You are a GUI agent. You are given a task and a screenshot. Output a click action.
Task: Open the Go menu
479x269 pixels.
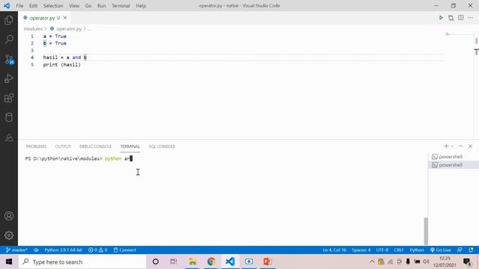click(x=88, y=5)
